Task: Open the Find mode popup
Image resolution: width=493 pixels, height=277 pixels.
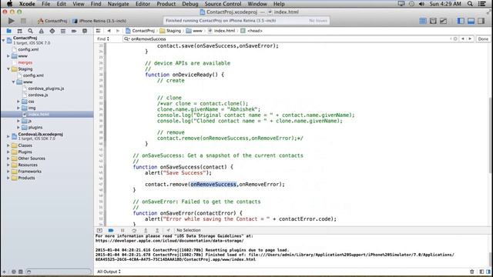Action: click(x=103, y=39)
